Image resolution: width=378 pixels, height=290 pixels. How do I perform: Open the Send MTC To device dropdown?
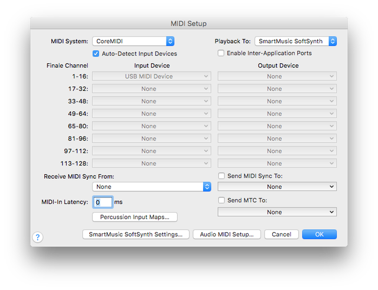[x=277, y=212]
